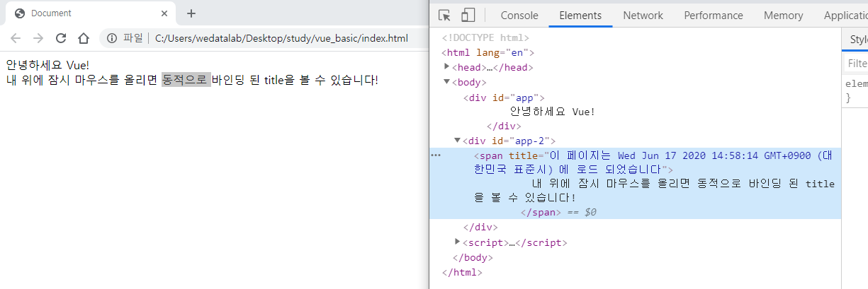This screenshot has width=868, height=289.
Task: Select the '안녕하세요 Vue!' text node in DOM tree
Action: pos(553,112)
